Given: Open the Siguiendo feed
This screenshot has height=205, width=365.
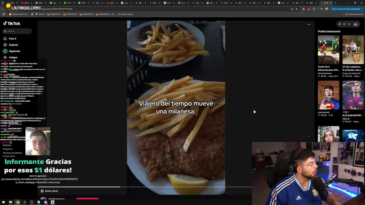Looking at the screenshot, I should tap(14, 51).
